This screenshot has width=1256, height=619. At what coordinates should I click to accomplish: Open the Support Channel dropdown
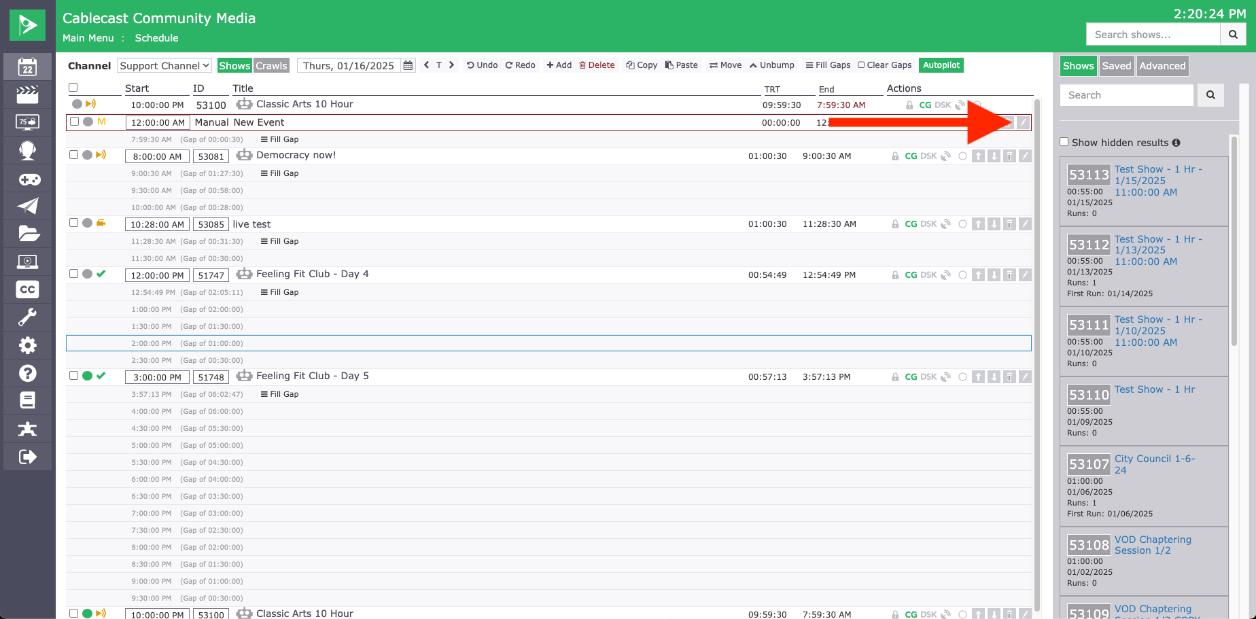coord(164,65)
